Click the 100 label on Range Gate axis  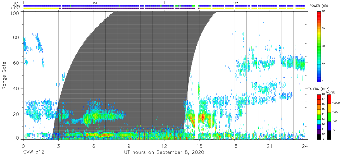point(15,13)
